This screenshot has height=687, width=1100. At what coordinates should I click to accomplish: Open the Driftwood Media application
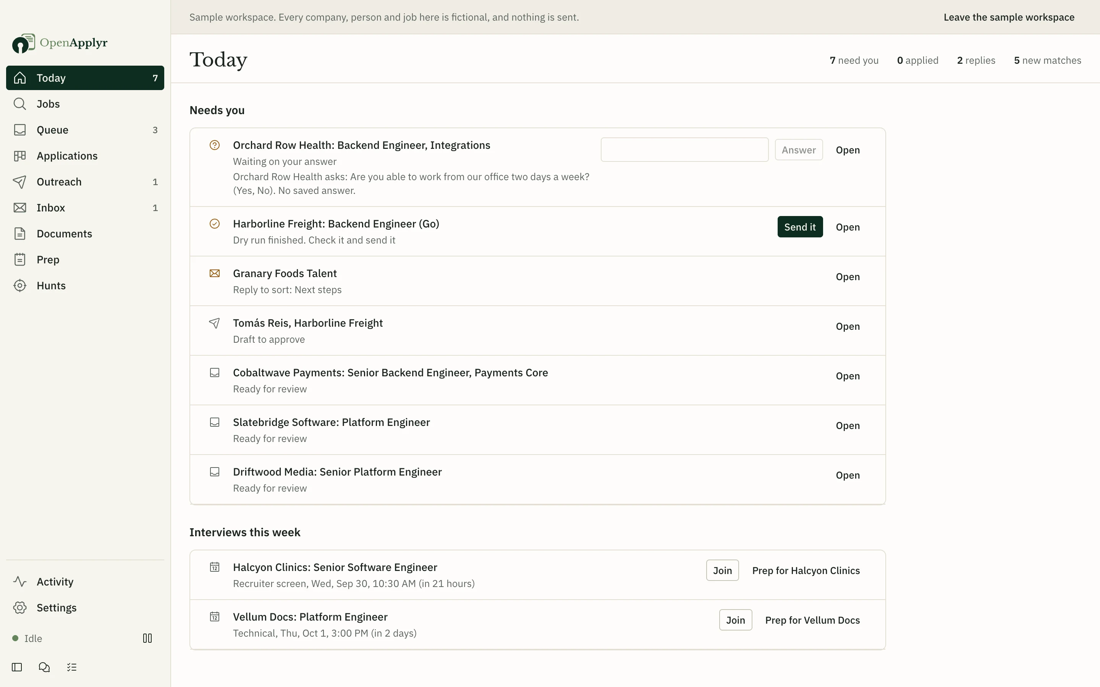click(848, 475)
